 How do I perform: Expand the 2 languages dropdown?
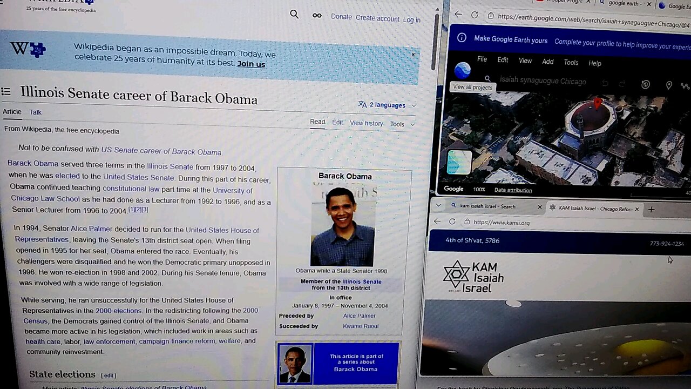414,106
